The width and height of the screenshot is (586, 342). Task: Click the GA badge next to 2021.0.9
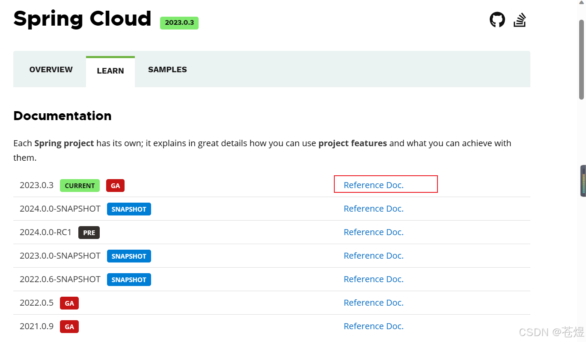69,327
